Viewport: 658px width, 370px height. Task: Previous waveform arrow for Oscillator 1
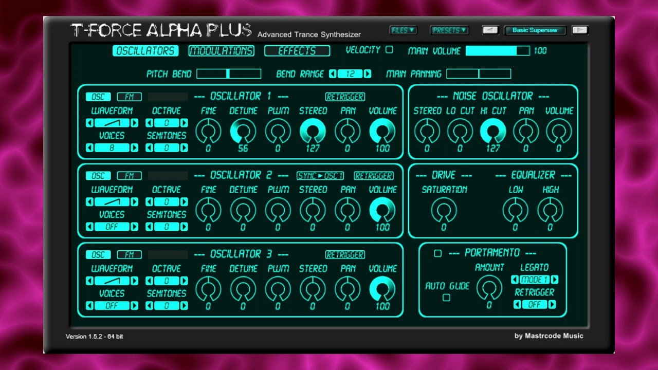[90, 123]
